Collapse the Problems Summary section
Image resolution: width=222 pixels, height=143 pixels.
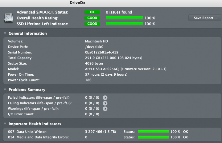[x=5, y=90]
